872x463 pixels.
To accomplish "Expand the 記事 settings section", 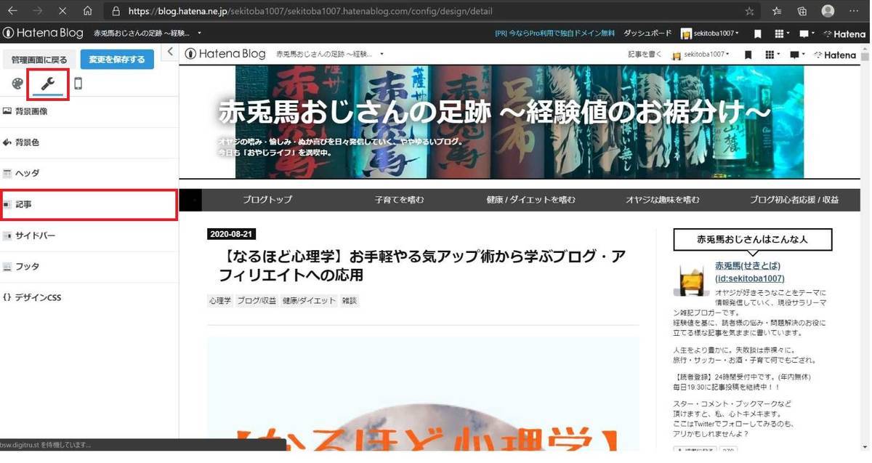I will [x=89, y=205].
